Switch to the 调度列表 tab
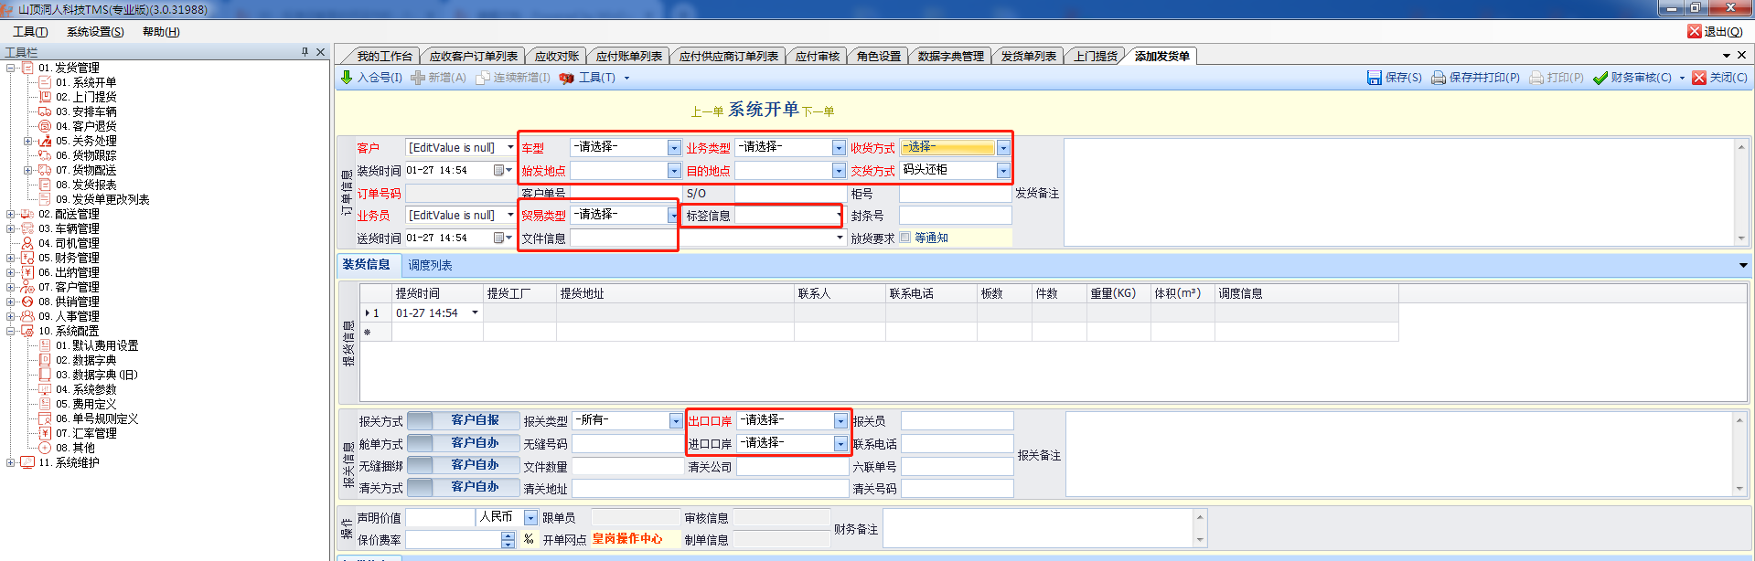1755x561 pixels. (x=430, y=265)
